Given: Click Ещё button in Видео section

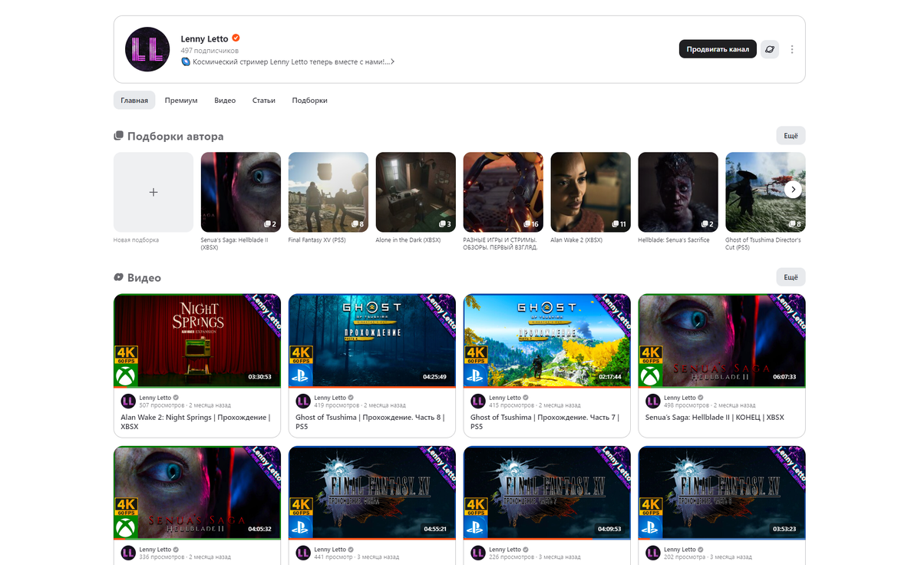Looking at the screenshot, I should (x=791, y=277).
